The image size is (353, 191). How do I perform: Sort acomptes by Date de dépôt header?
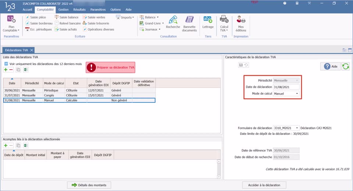pyautogui.click(x=14, y=155)
